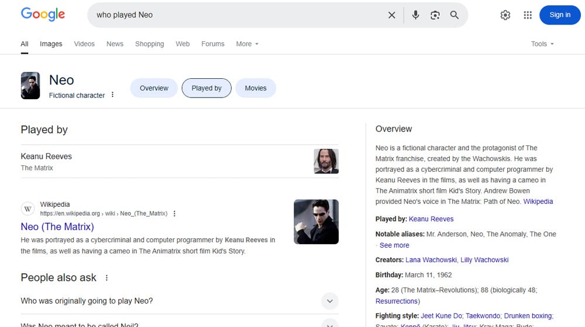Open Keanu Reeves link in Played by fact
Screen dimensions: 585x327
tap(431, 219)
